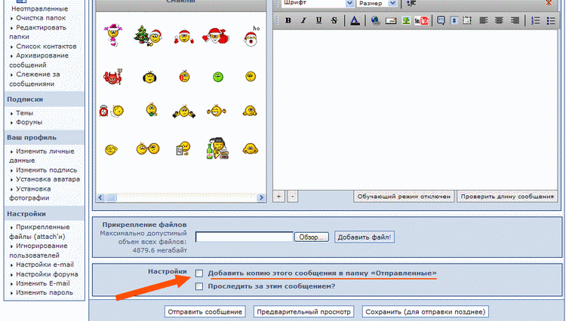The image size is (566, 321).
Task: Increase editor height with the plus button
Action: 279,197
